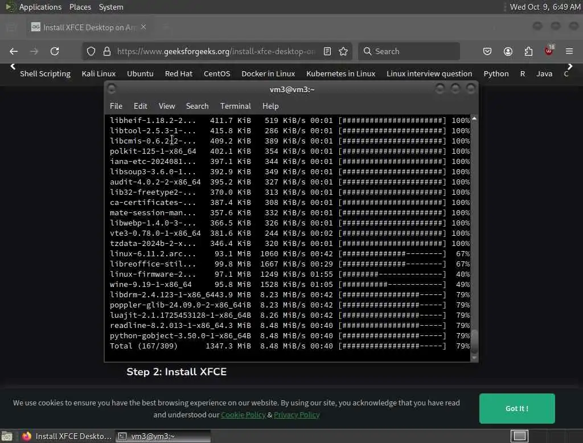Accept cookies with Got It button

click(x=517, y=408)
